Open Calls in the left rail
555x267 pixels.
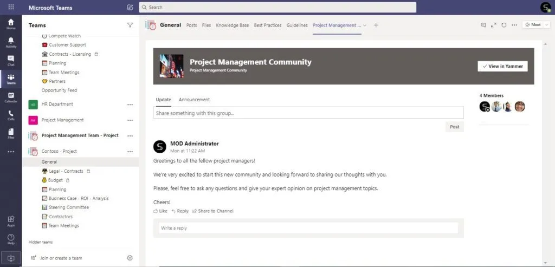pos(11,115)
